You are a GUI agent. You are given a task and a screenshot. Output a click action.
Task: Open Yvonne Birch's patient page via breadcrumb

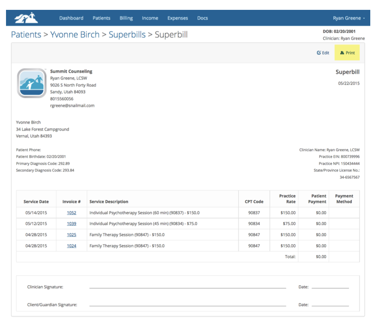point(75,35)
